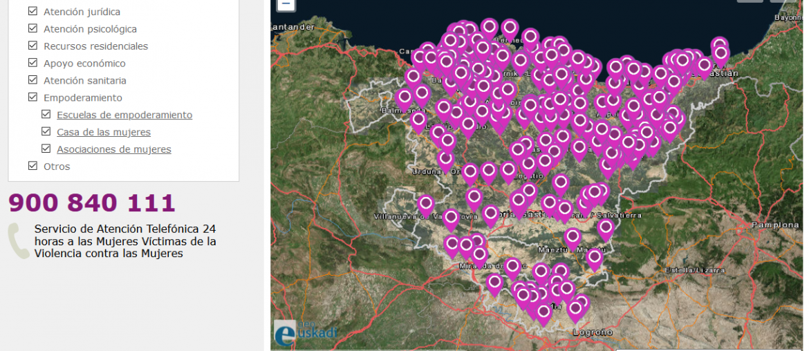Image resolution: width=809 pixels, height=351 pixels.
Task: Uncheck the Empoderamiento parent checkbox
Action: coord(33,97)
